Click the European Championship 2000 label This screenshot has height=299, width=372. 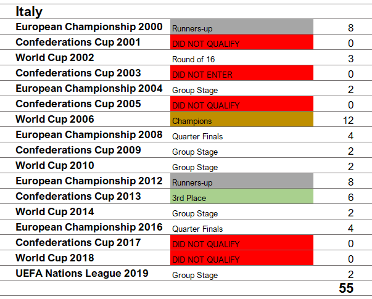point(89,27)
